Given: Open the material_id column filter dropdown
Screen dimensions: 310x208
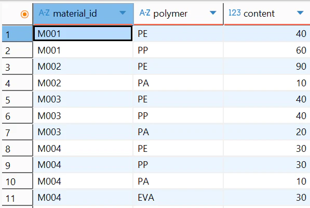Looking at the screenshot, I should 123,13.
